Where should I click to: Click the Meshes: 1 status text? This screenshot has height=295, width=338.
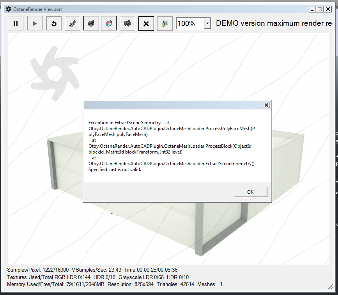click(x=210, y=284)
